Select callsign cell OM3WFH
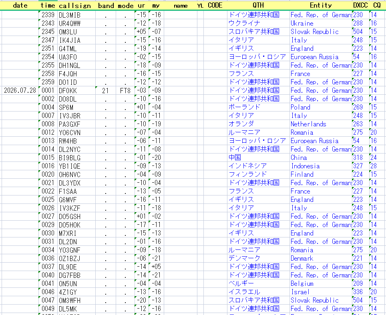Screen dimensions: 386x315 point(76,300)
